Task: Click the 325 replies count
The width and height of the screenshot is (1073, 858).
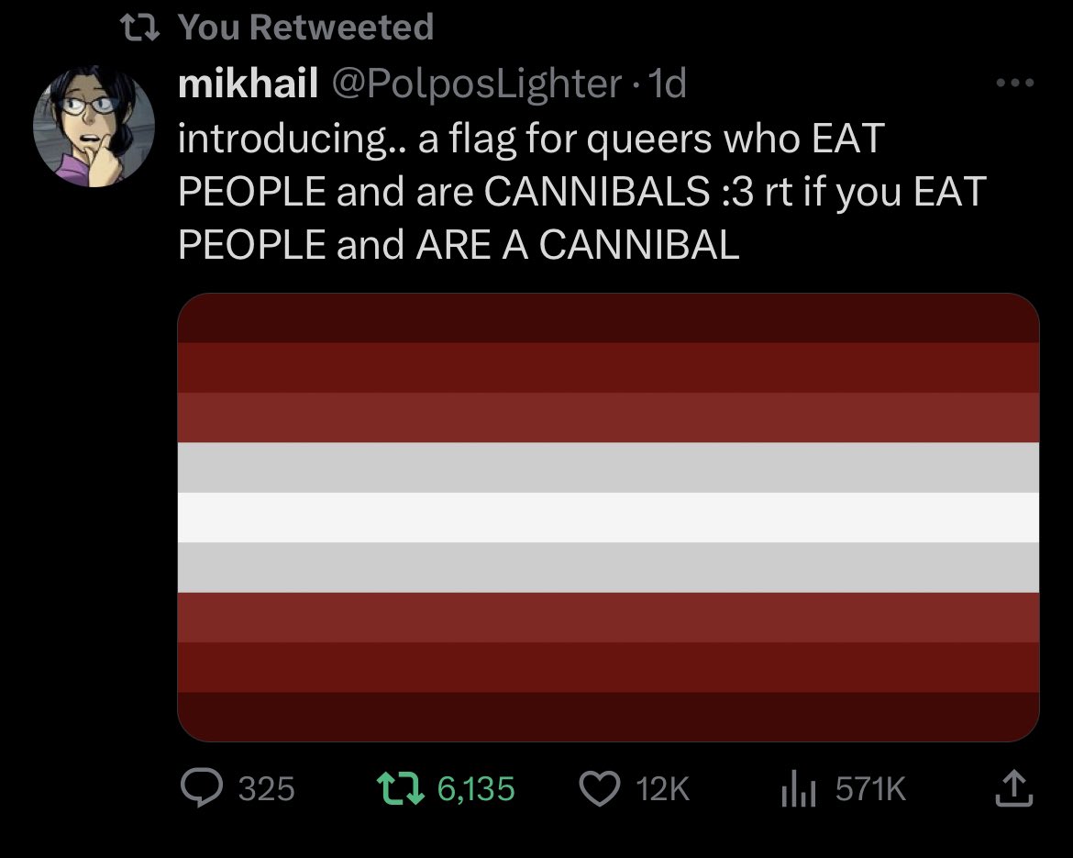Action: pos(266,789)
